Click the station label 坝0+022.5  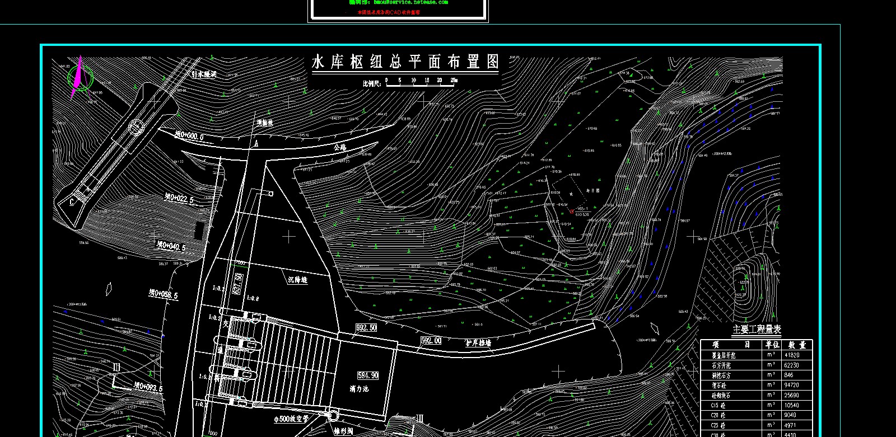[x=179, y=198]
